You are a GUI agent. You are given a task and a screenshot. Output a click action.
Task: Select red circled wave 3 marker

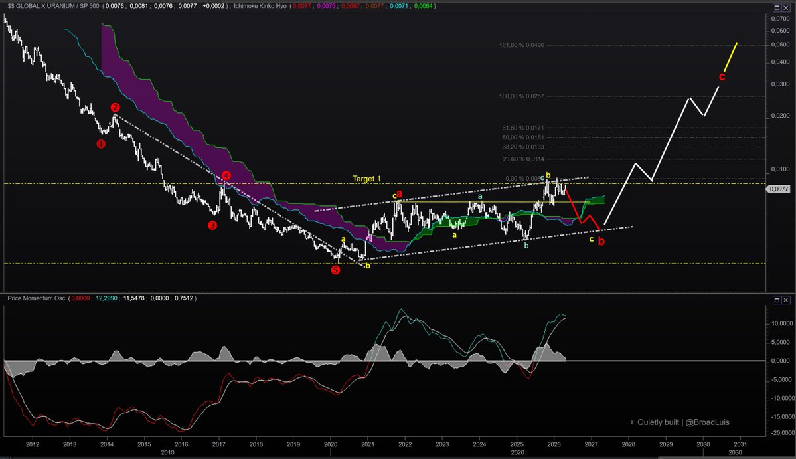(x=212, y=225)
